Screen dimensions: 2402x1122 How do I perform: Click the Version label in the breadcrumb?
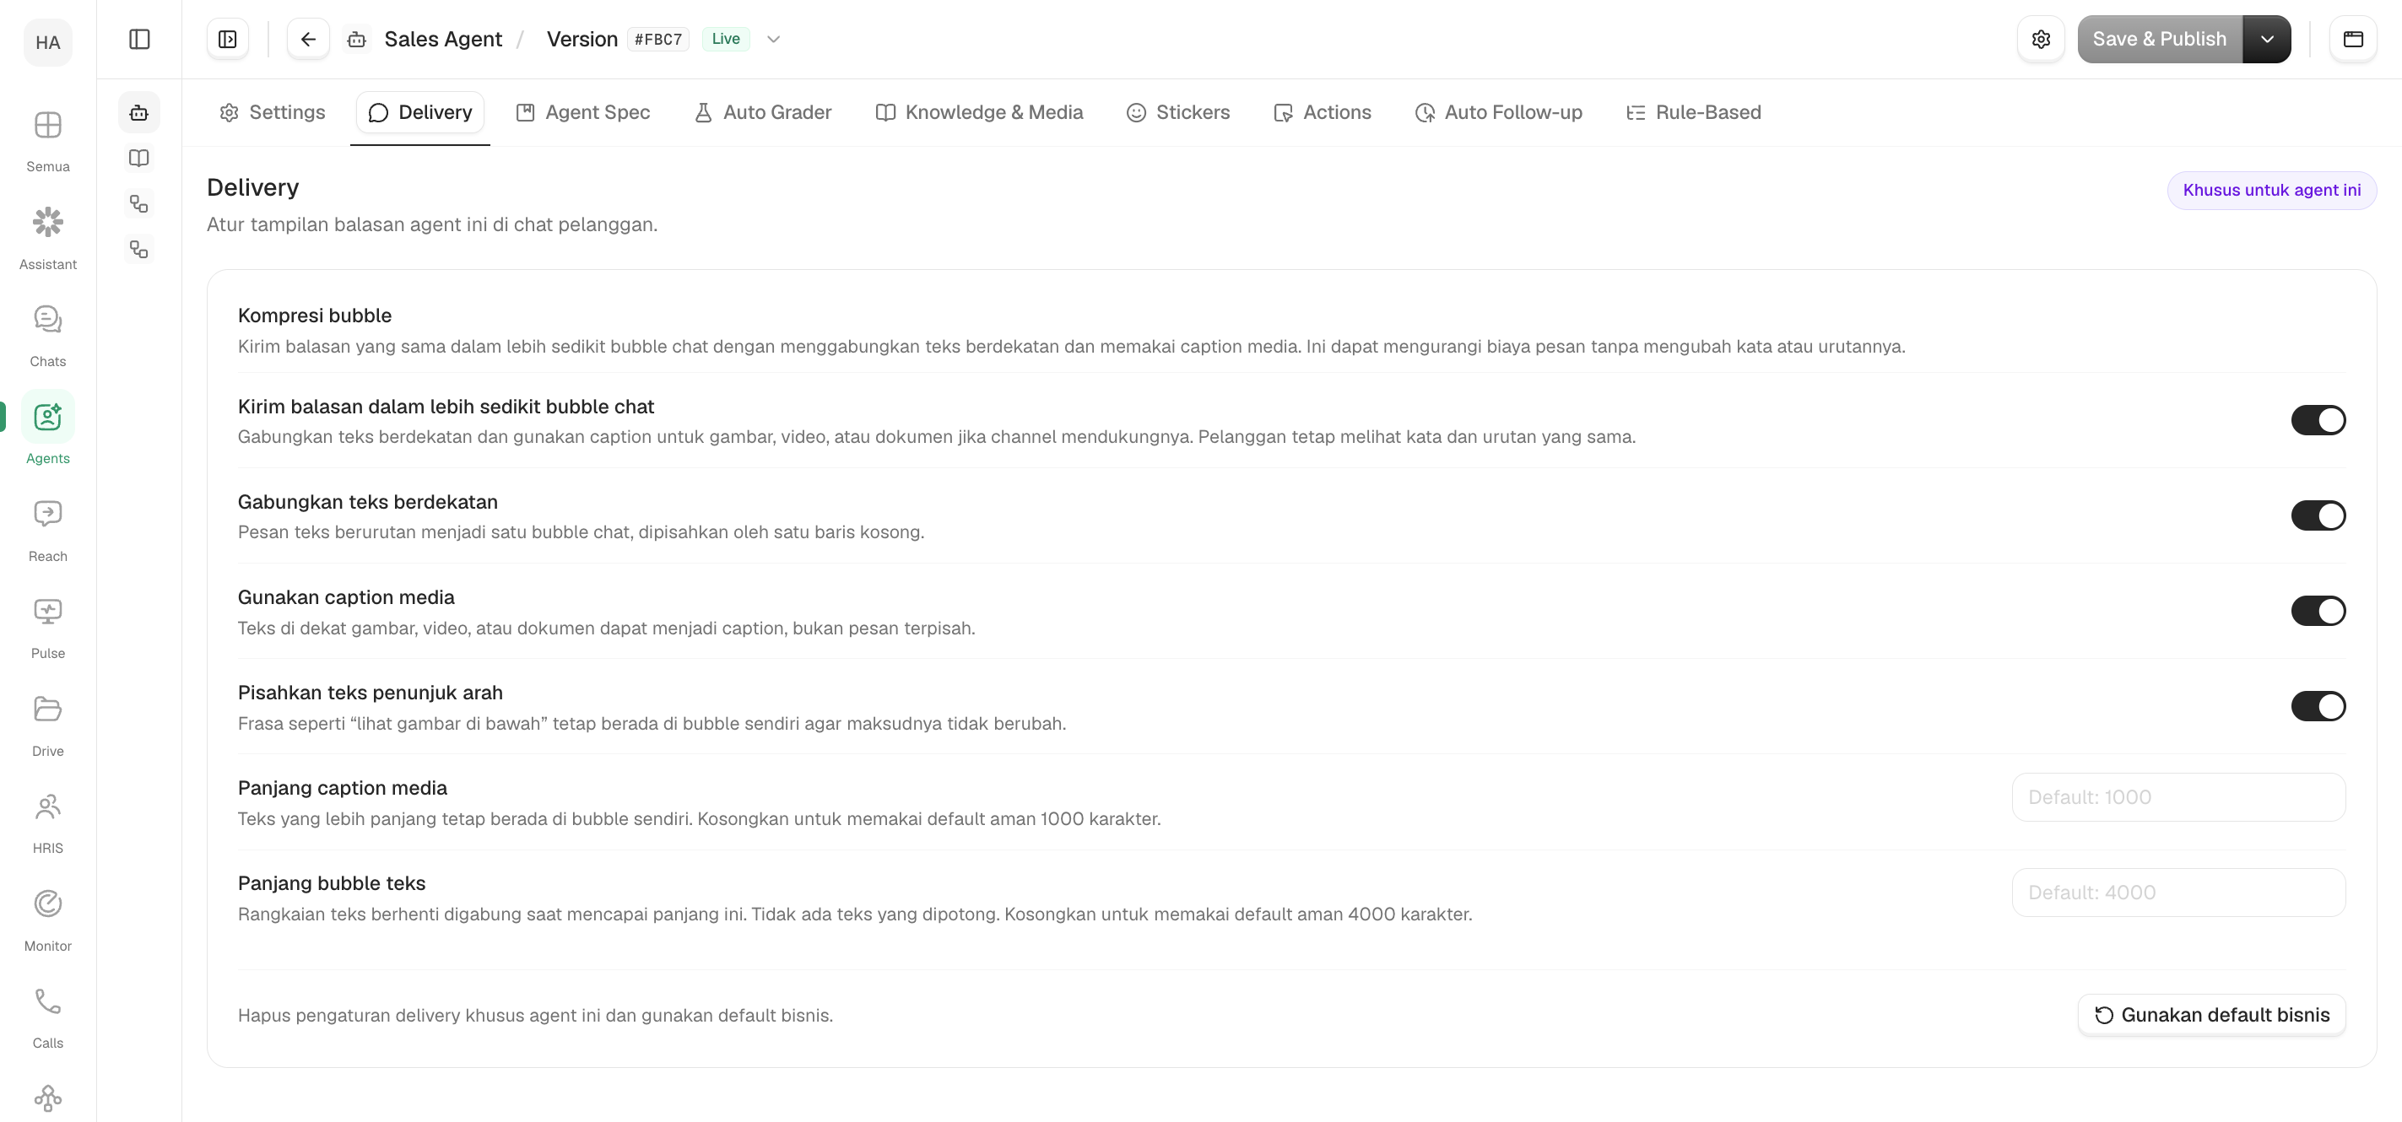[x=582, y=39]
